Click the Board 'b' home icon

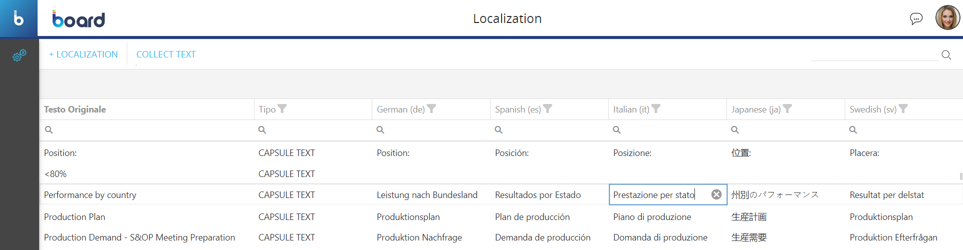point(19,18)
